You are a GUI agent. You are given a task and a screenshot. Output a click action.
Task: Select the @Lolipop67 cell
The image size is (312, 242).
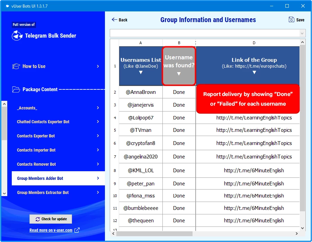(x=141, y=118)
